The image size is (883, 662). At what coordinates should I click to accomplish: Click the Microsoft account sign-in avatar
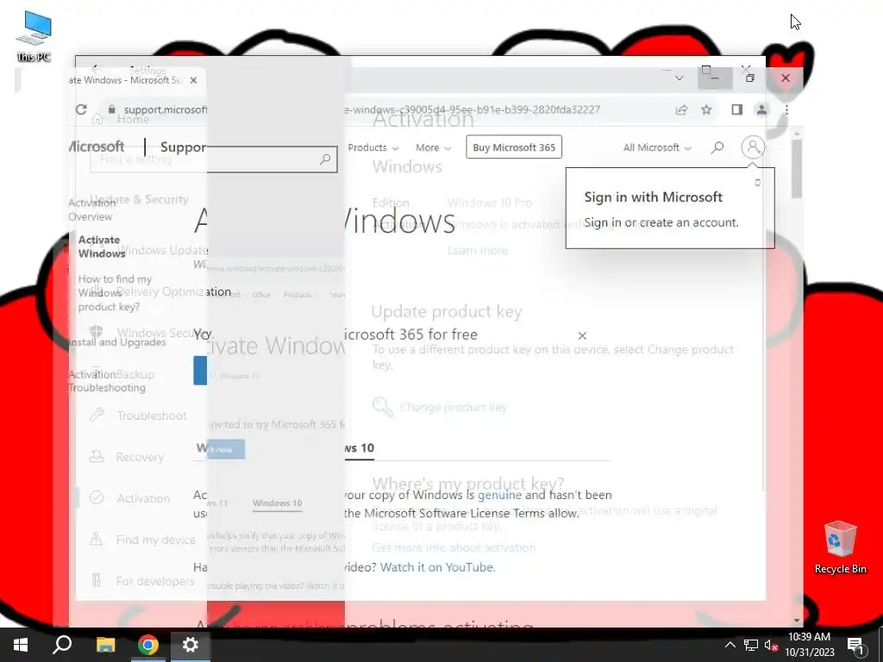pyautogui.click(x=753, y=147)
